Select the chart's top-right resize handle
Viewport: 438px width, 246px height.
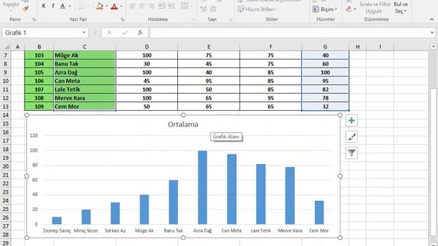tap(340, 115)
